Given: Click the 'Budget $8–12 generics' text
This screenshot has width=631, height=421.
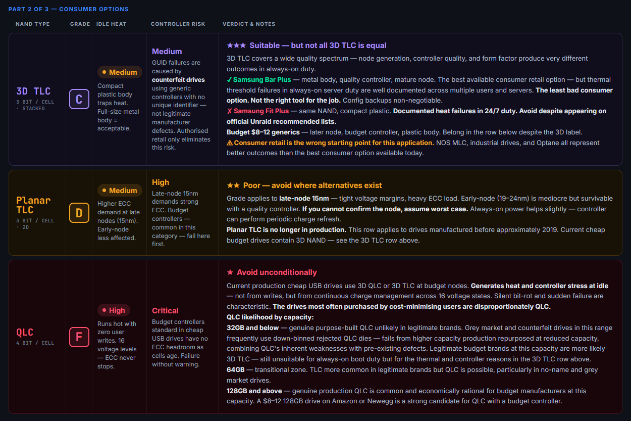Looking at the screenshot, I should 264,132.
